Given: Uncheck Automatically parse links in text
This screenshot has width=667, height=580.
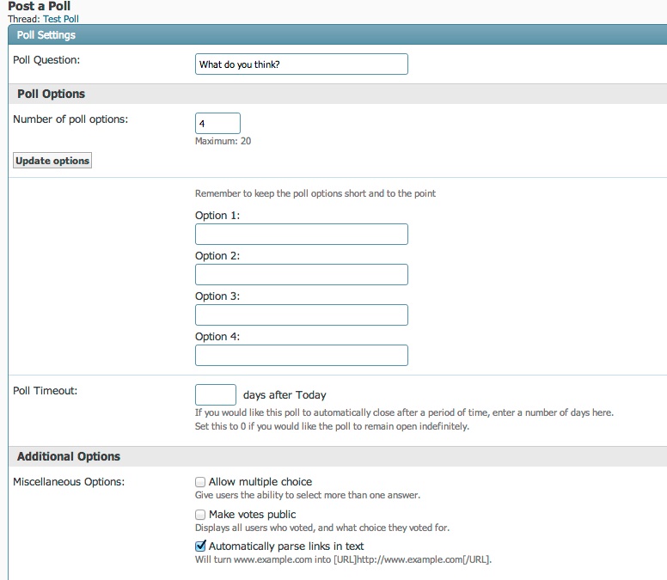Looking at the screenshot, I should coord(200,546).
